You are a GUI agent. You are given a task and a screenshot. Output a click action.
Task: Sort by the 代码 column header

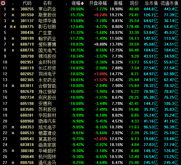pos(27,3)
